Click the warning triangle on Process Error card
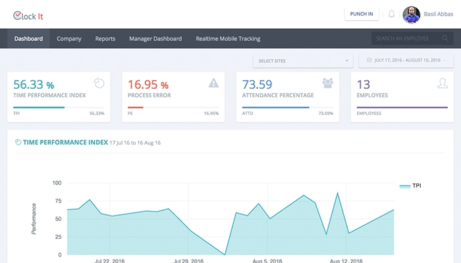 (x=213, y=83)
